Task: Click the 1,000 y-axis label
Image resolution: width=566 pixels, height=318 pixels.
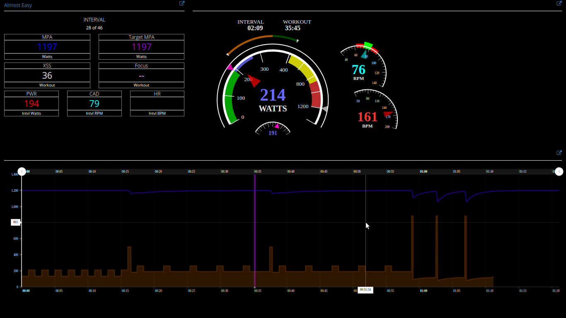Action: 15,207
